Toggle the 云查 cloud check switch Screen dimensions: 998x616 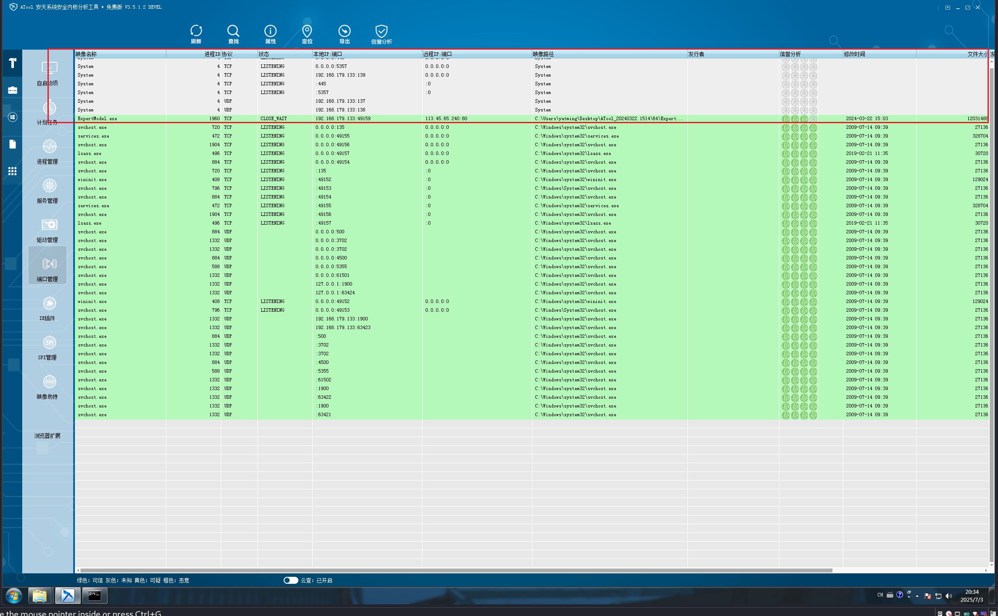pos(291,580)
